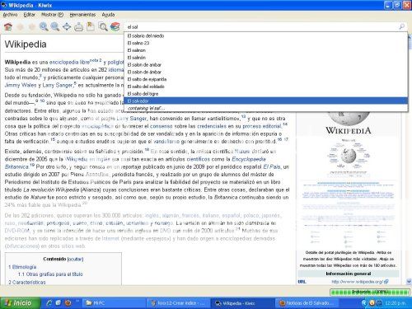Click the search magnifier at search box end
The image size is (412, 309).
tap(401, 26)
